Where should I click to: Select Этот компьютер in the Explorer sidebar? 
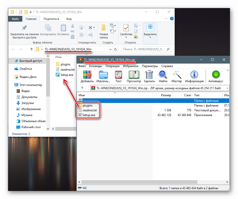[28, 85]
